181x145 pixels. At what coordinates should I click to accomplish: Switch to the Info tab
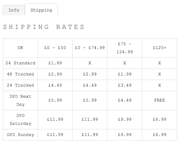pos(14,10)
